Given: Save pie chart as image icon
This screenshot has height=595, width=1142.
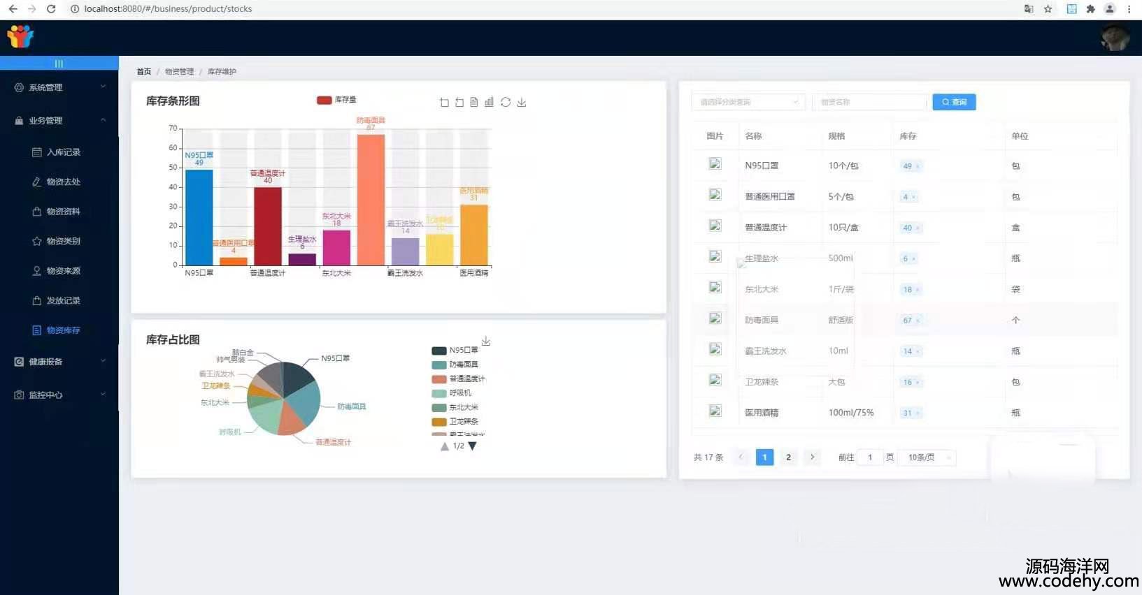Looking at the screenshot, I should 486,341.
